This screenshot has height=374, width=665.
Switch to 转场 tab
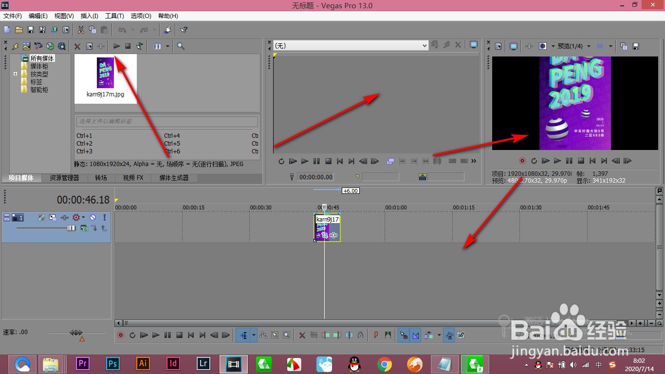[x=101, y=178]
